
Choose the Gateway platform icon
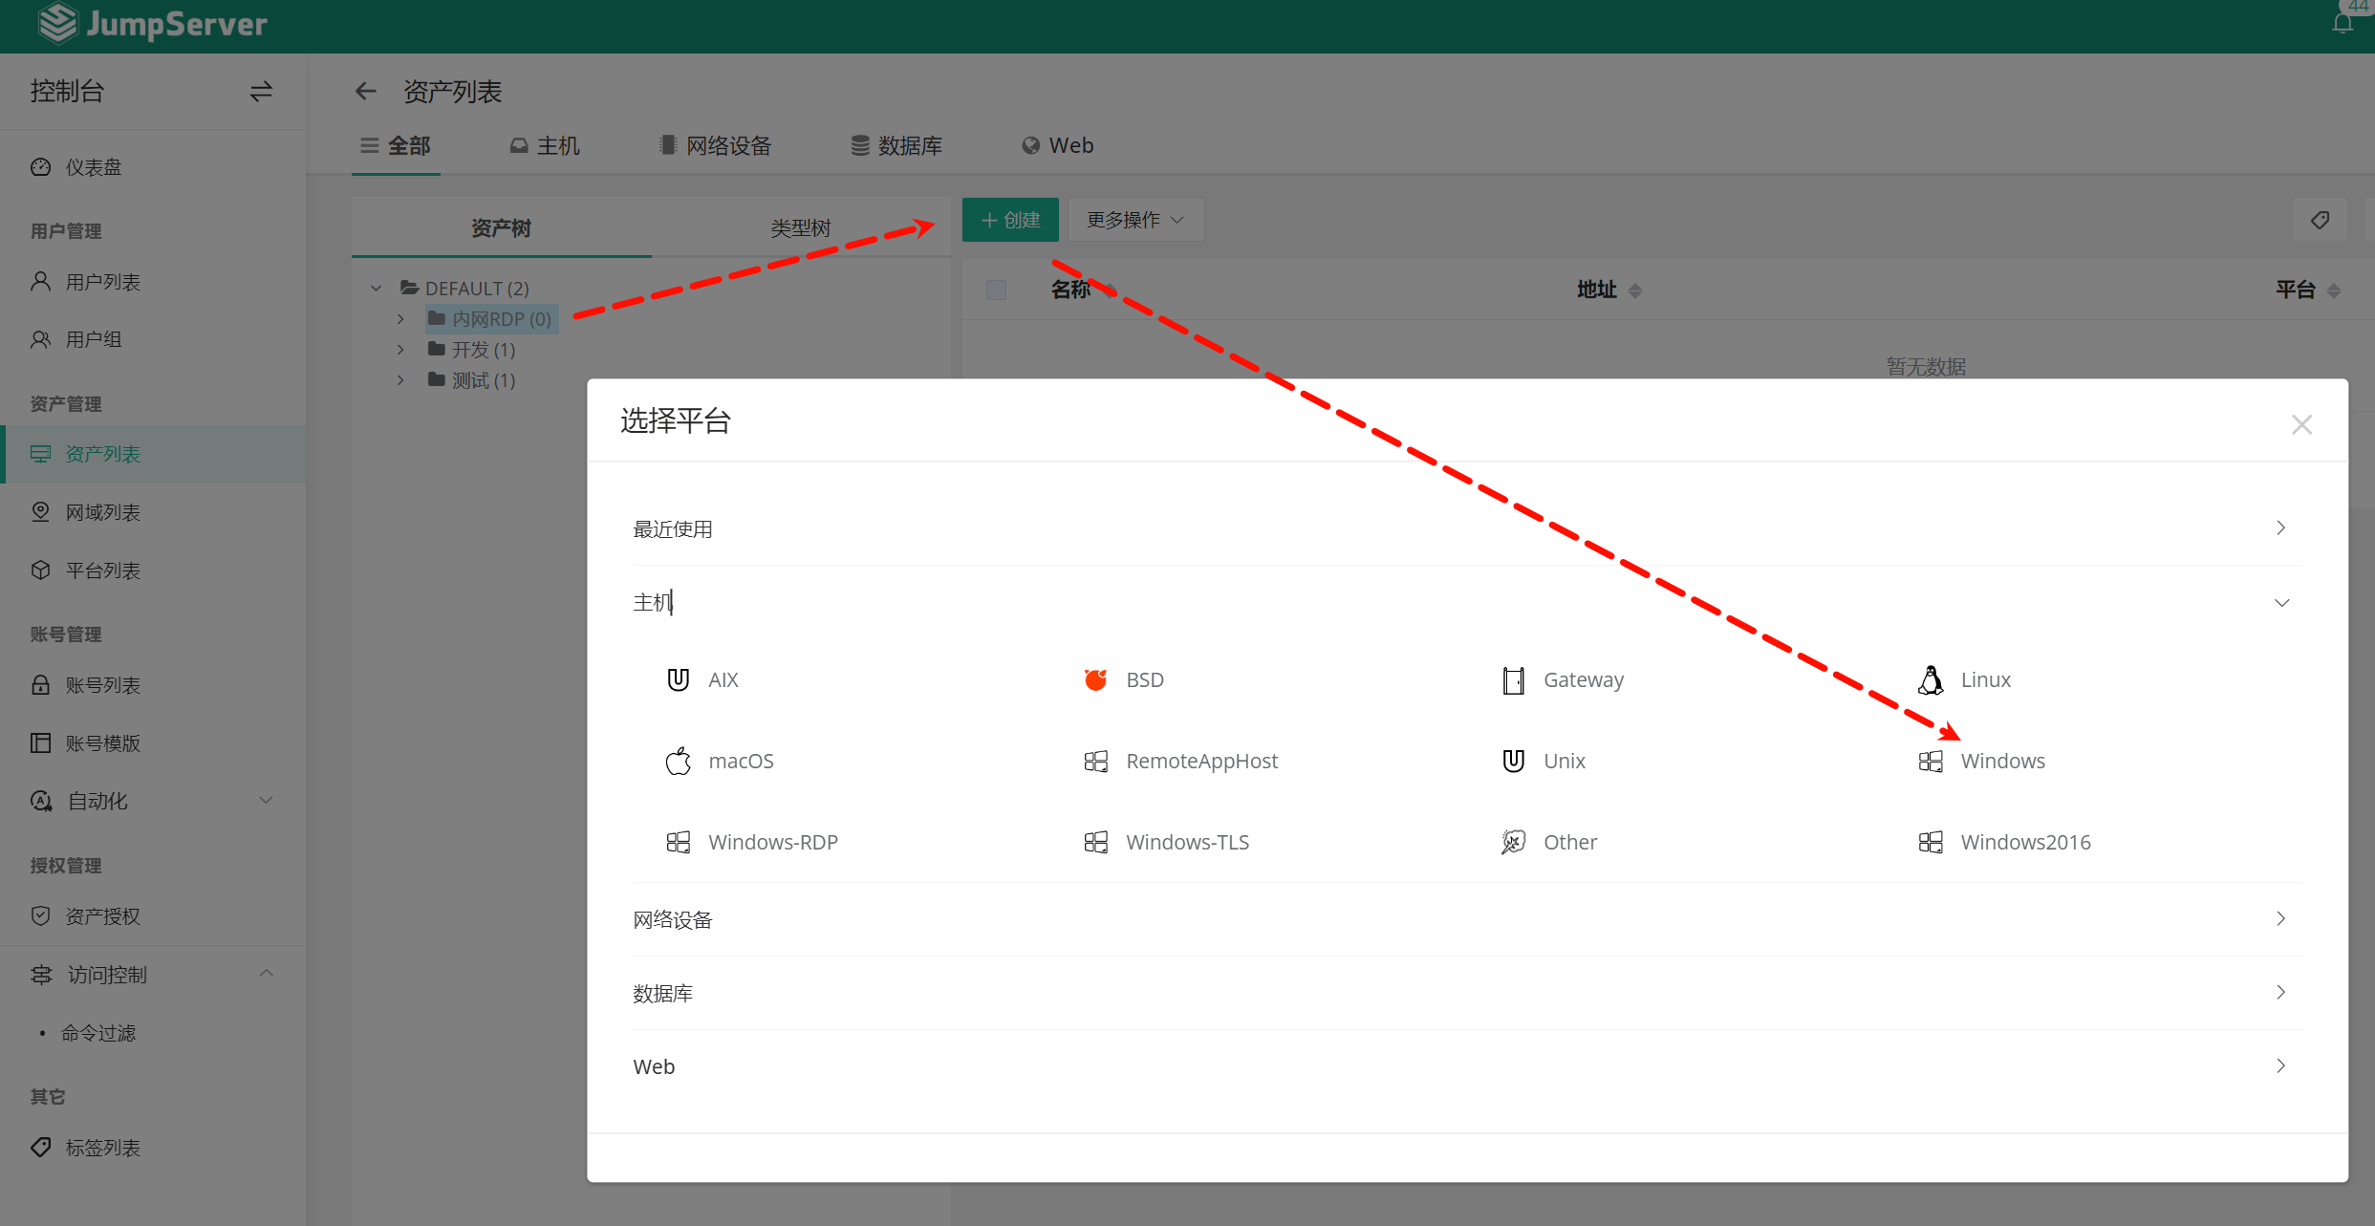(1513, 679)
